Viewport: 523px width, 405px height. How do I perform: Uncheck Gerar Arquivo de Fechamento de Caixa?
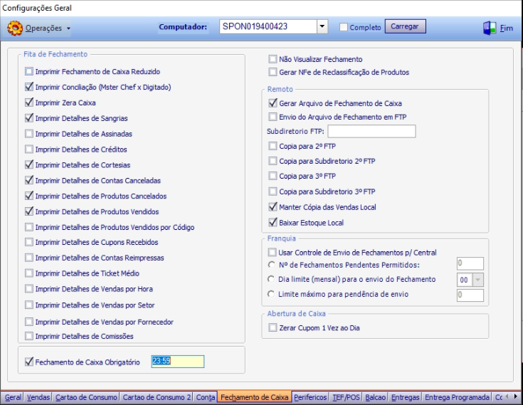click(273, 103)
